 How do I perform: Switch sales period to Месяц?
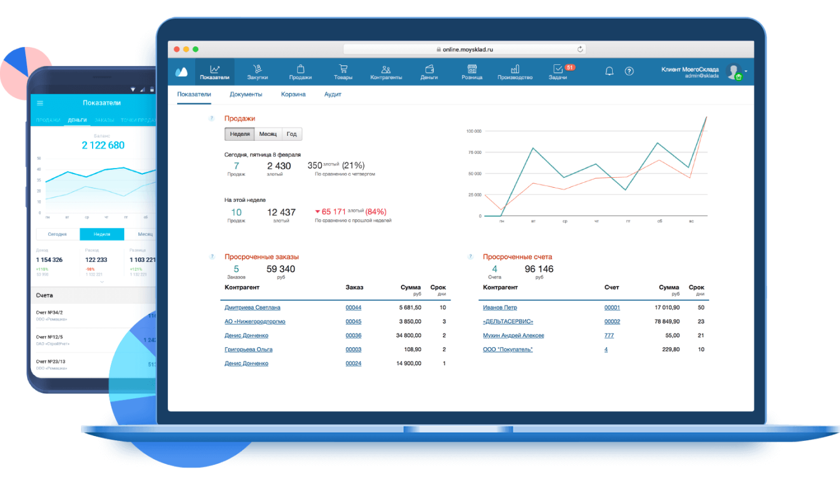pos(267,134)
